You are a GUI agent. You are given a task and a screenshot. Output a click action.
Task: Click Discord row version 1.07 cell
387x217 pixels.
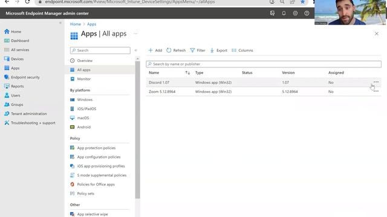pyautogui.click(x=285, y=83)
